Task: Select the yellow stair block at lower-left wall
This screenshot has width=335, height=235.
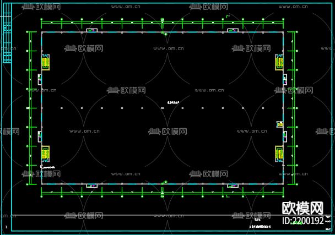Action: coord(45,154)
